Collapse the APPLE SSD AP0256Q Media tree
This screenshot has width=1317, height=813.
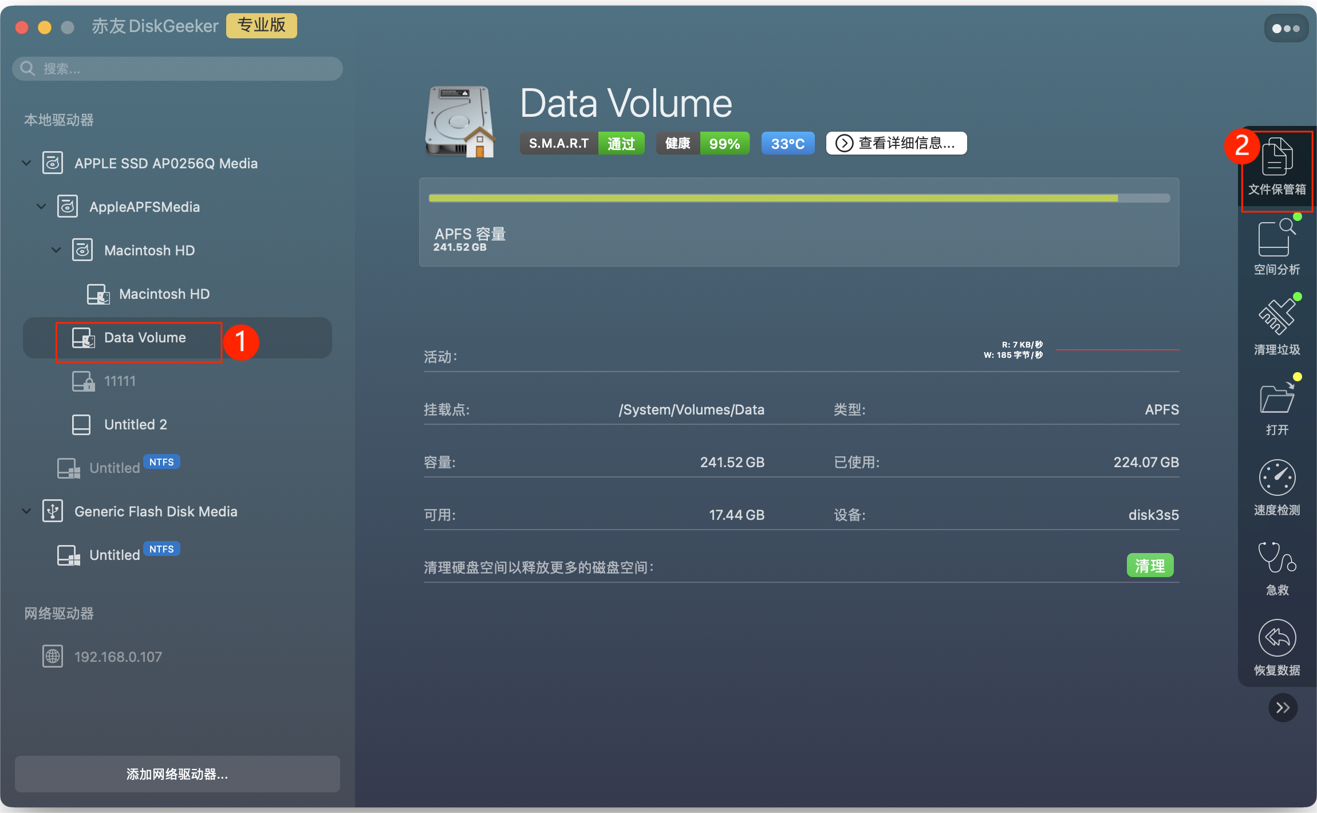(x=26, y=163)
